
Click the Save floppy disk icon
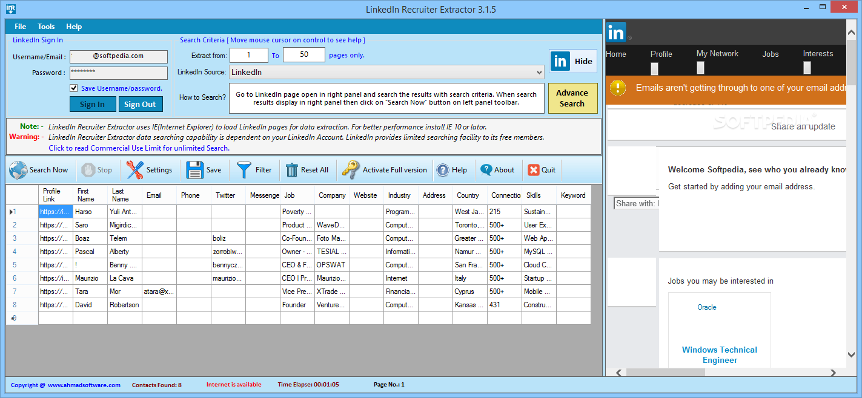195,170
